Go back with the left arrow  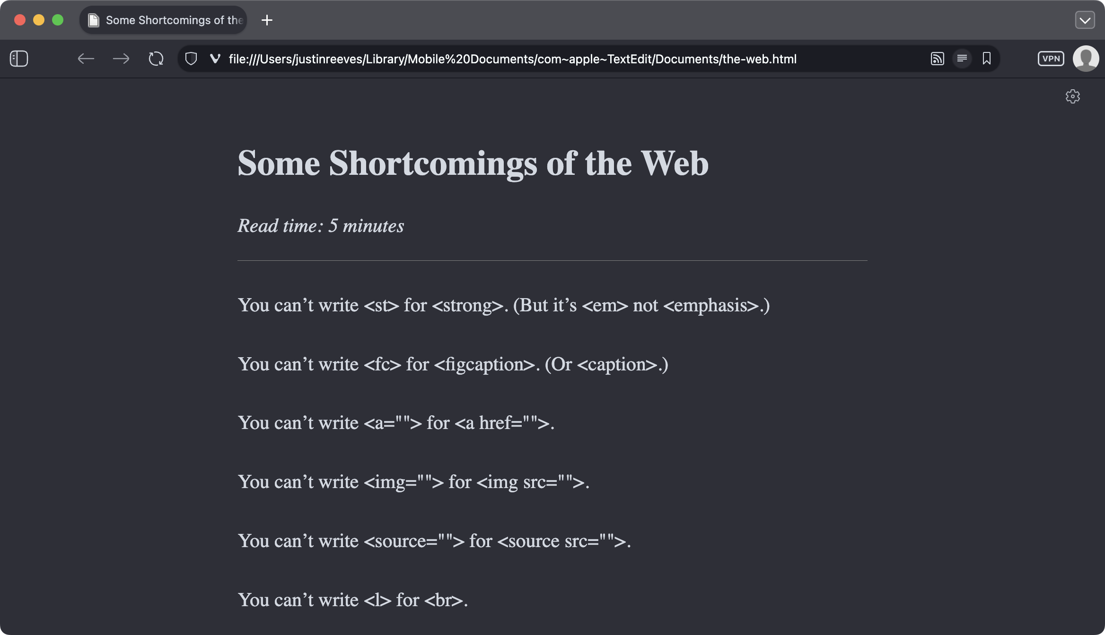(x=86, y=59)
